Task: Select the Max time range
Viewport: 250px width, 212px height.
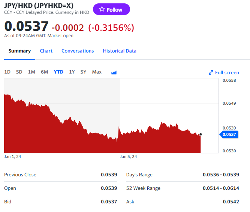Action: click(97, 72)
